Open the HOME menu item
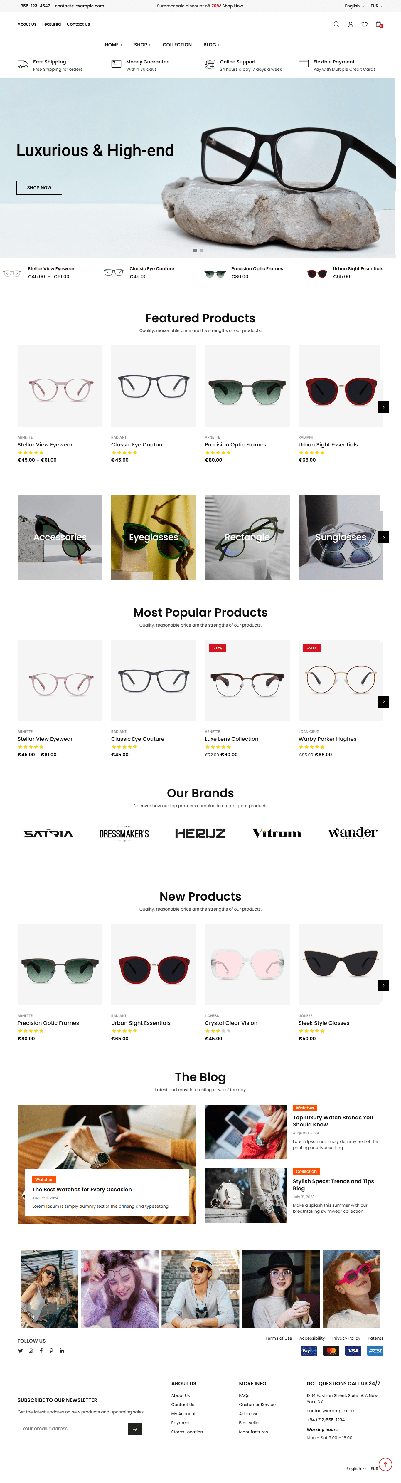Image resolution: width=401 pixels, height=1483 pixels. pos(113,45)
